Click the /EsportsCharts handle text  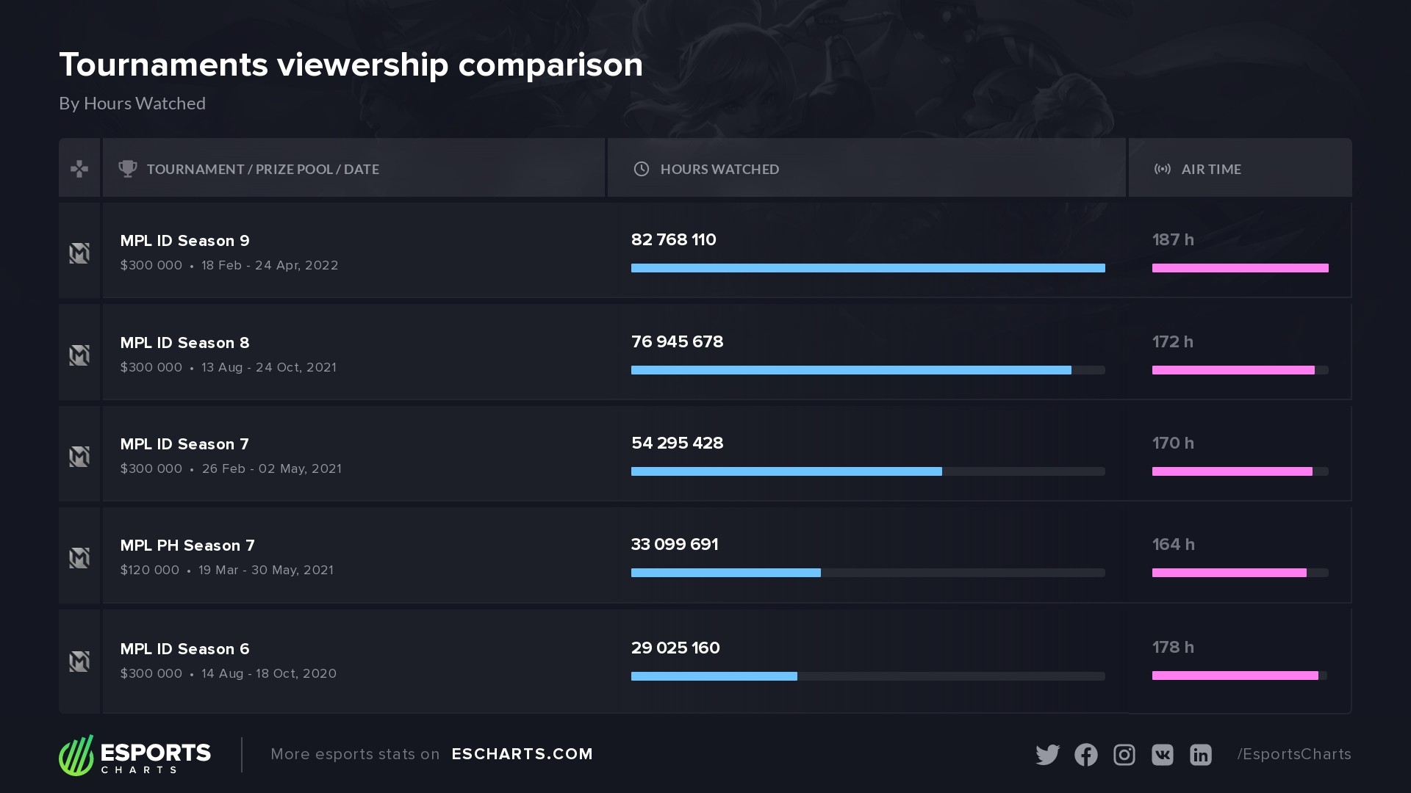tap(1293, 754)
